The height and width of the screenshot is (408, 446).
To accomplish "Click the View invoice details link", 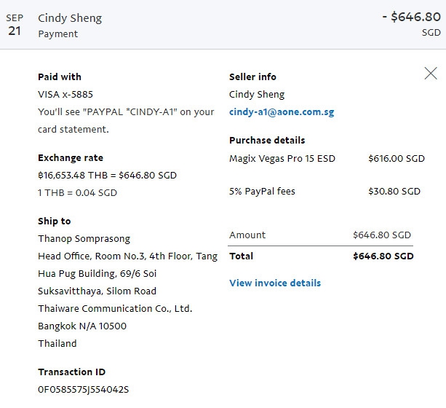I will click(274, 283).
